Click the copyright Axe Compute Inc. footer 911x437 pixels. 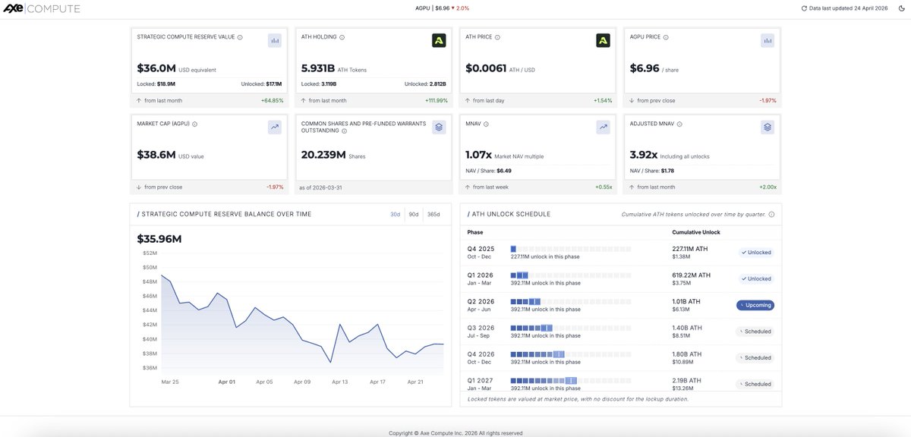point(455,433)
